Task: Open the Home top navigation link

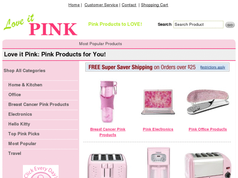Action: [74, 5]
